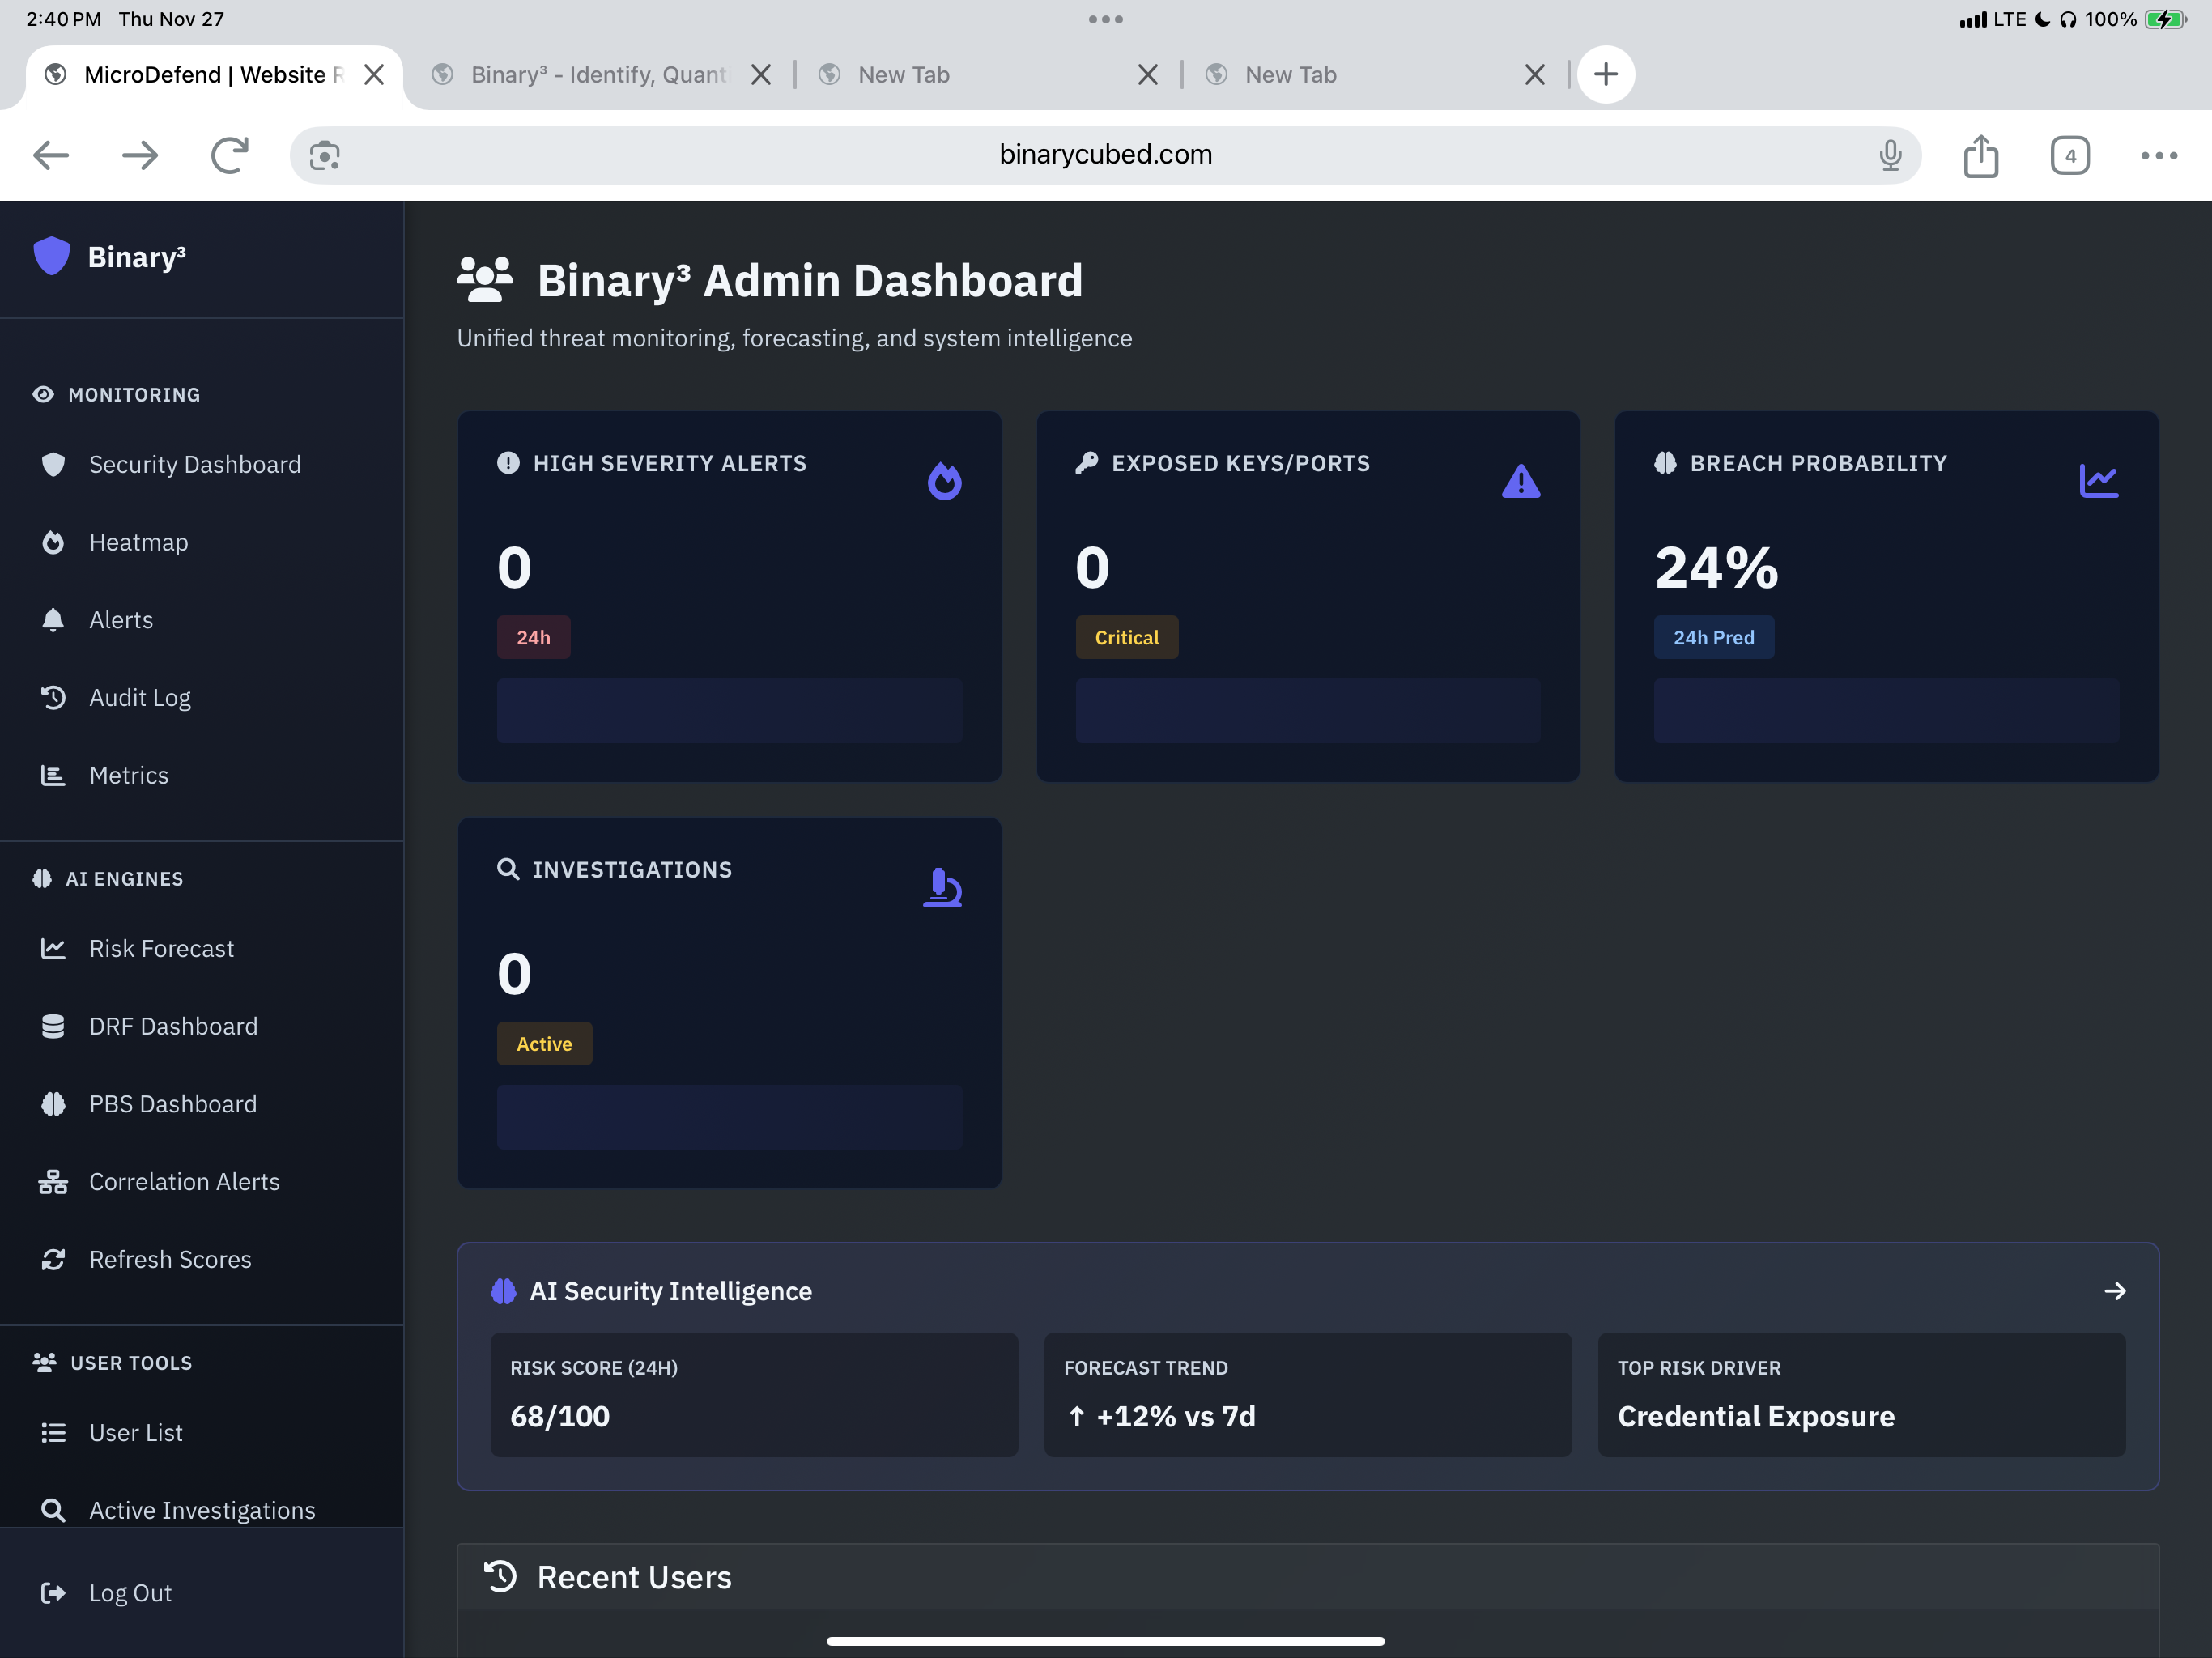Expand AI Security Intelligence via the arrow
The image size is (2212, 1658).
point(2116,1291)
